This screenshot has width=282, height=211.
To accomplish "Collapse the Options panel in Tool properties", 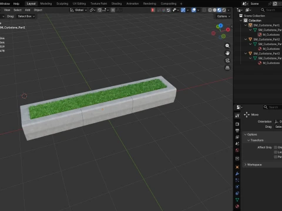I will 245,134.
